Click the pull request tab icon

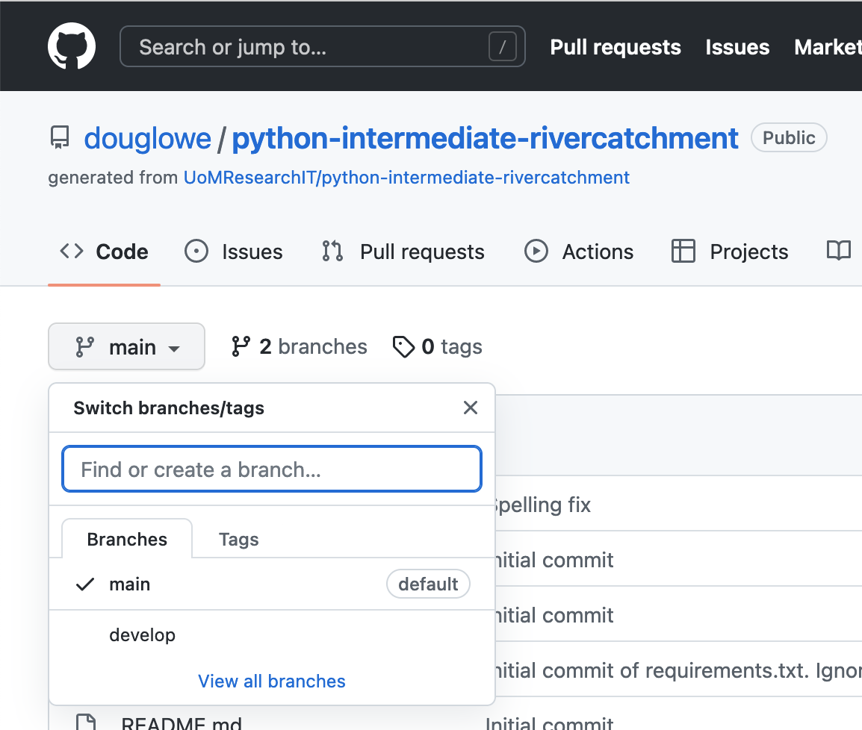pos(332,251)
